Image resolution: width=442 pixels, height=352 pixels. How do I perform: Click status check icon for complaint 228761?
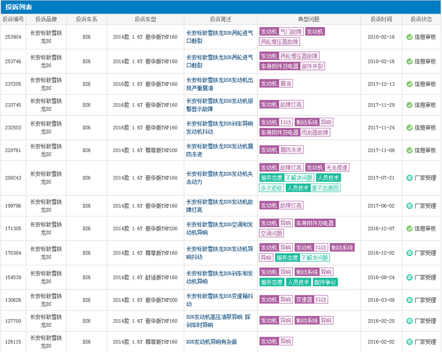coord(410,150)
